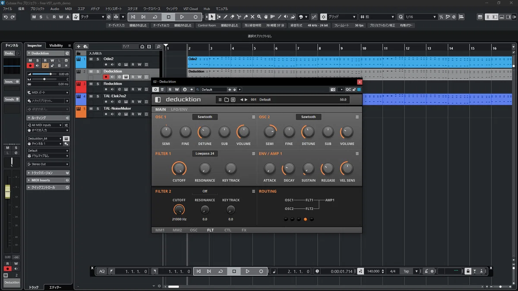The image size is (518, 291).
Task: Solo the Reducktion track
Action: point(98,84)
